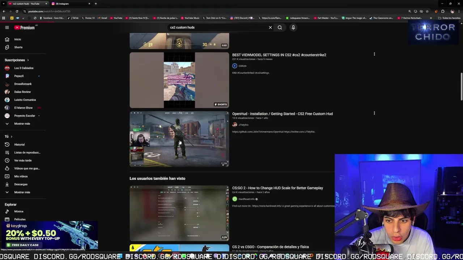Expand Suscripciones section arrow

point(28,60)
